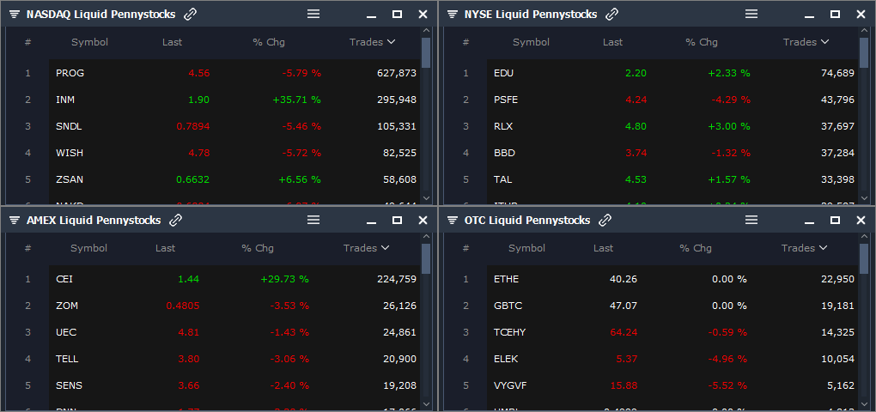Select the PROG symbol row

(234, 73)
